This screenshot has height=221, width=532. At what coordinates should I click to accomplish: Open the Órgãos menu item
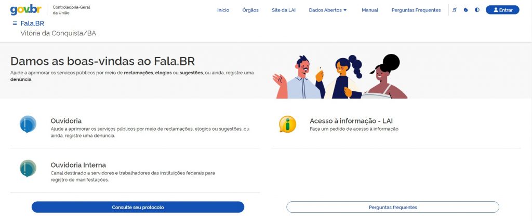(x=250, y=10)
